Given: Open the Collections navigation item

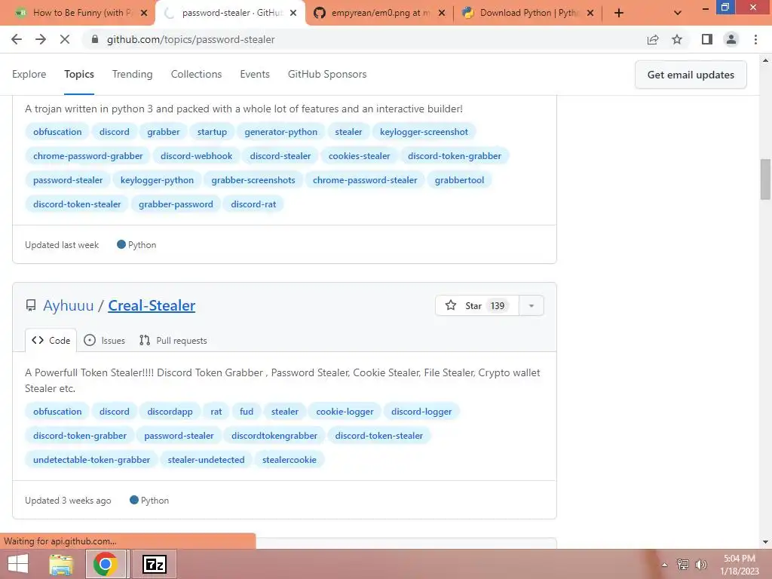Looking at the screenshot, I should click(x=197, y=75).
